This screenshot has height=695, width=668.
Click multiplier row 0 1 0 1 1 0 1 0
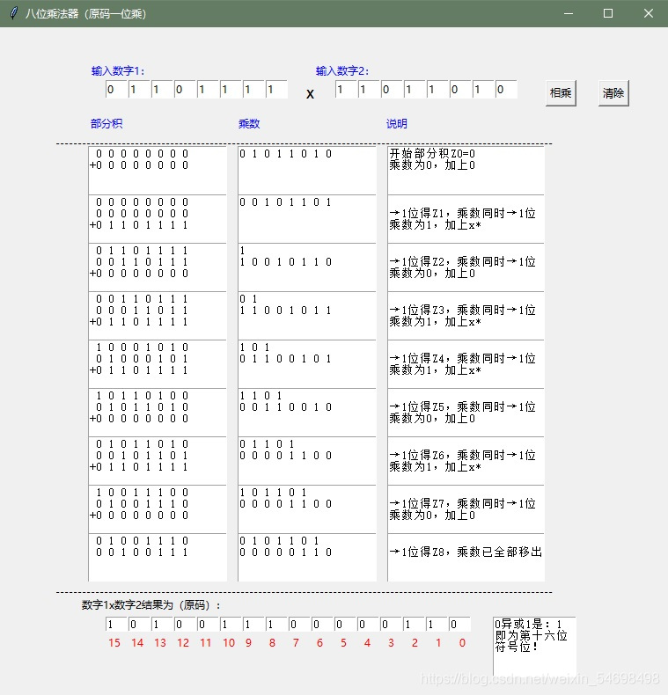[x=286, y=154]
